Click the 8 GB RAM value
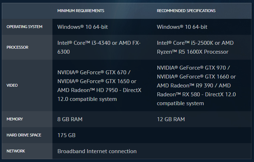Viewport: 254px width, 162px height. 70,119
